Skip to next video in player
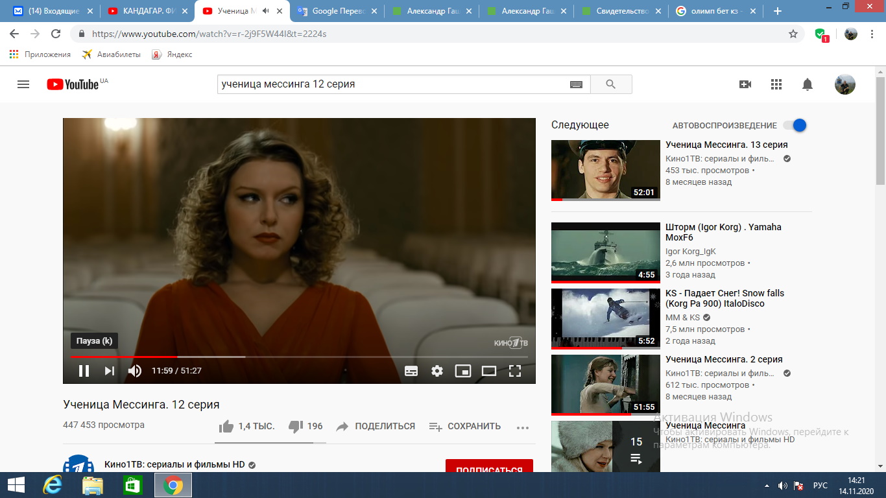 click(110, 371)
